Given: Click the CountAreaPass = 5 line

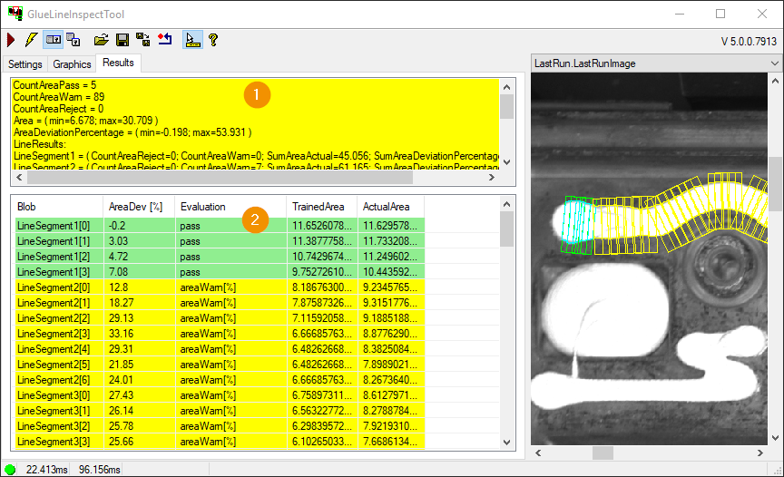Looking at the screenshot, I should pyautogui.click(x=54, y=85).
